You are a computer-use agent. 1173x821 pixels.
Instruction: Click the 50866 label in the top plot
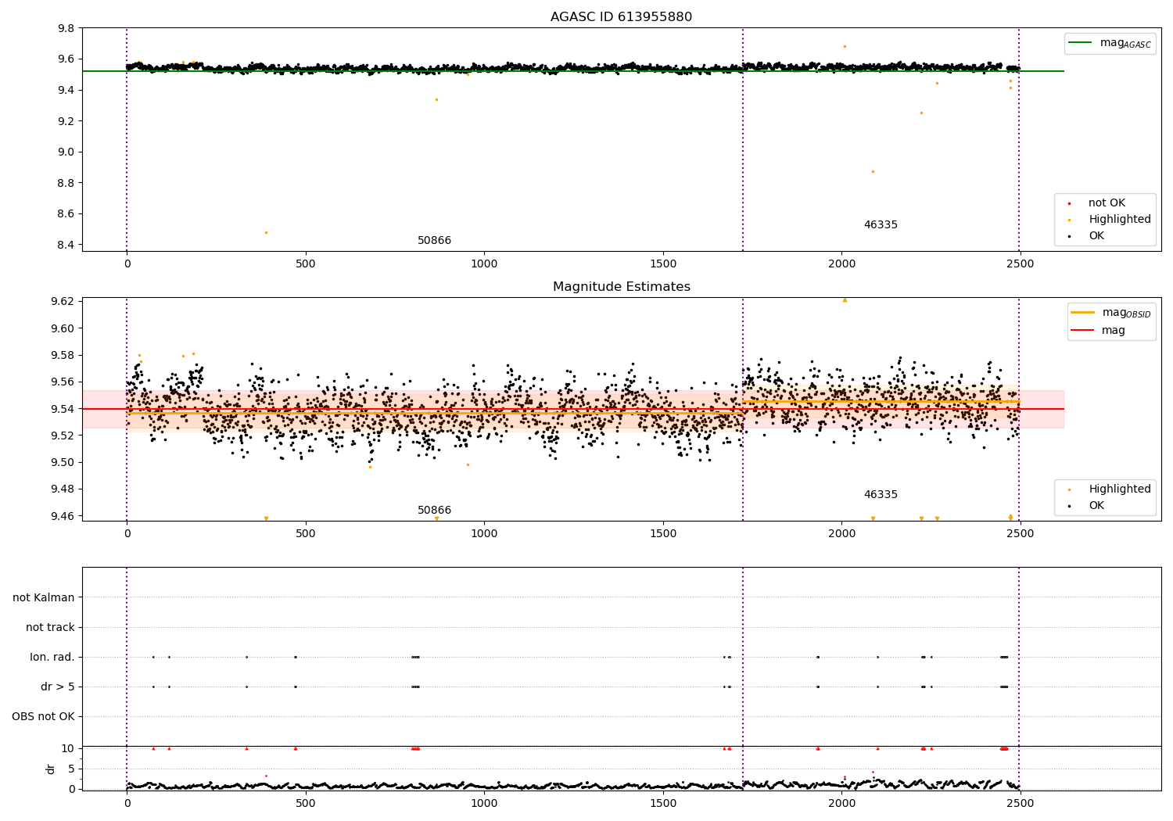434,241
